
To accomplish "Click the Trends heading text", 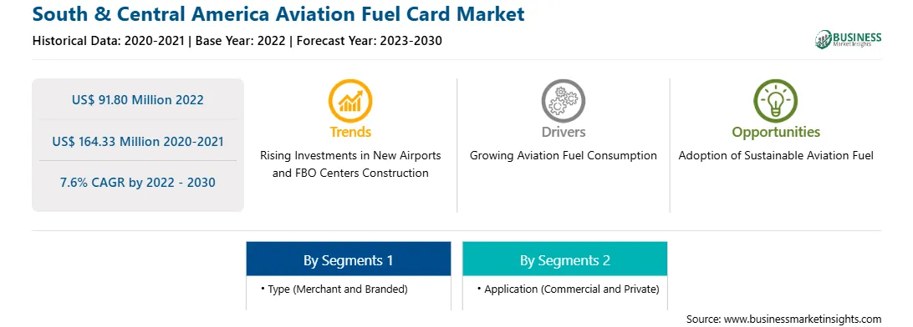I will pos(350,132).
